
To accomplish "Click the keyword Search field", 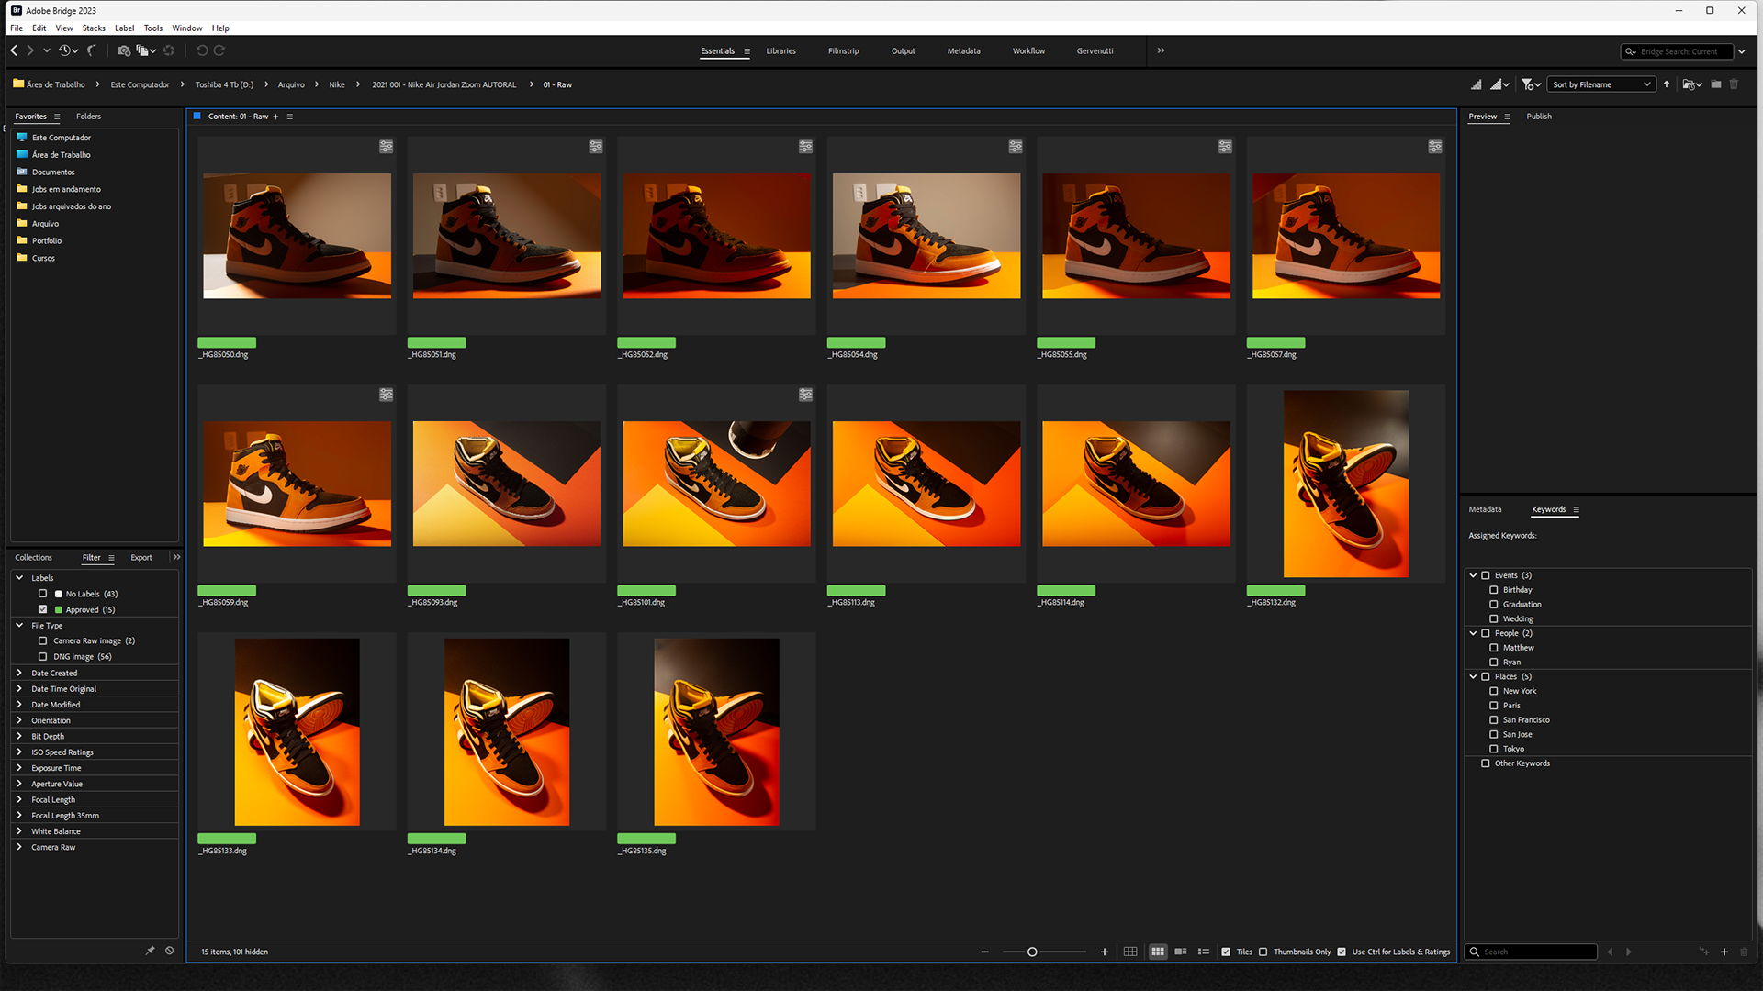I will pos(1531,952).
